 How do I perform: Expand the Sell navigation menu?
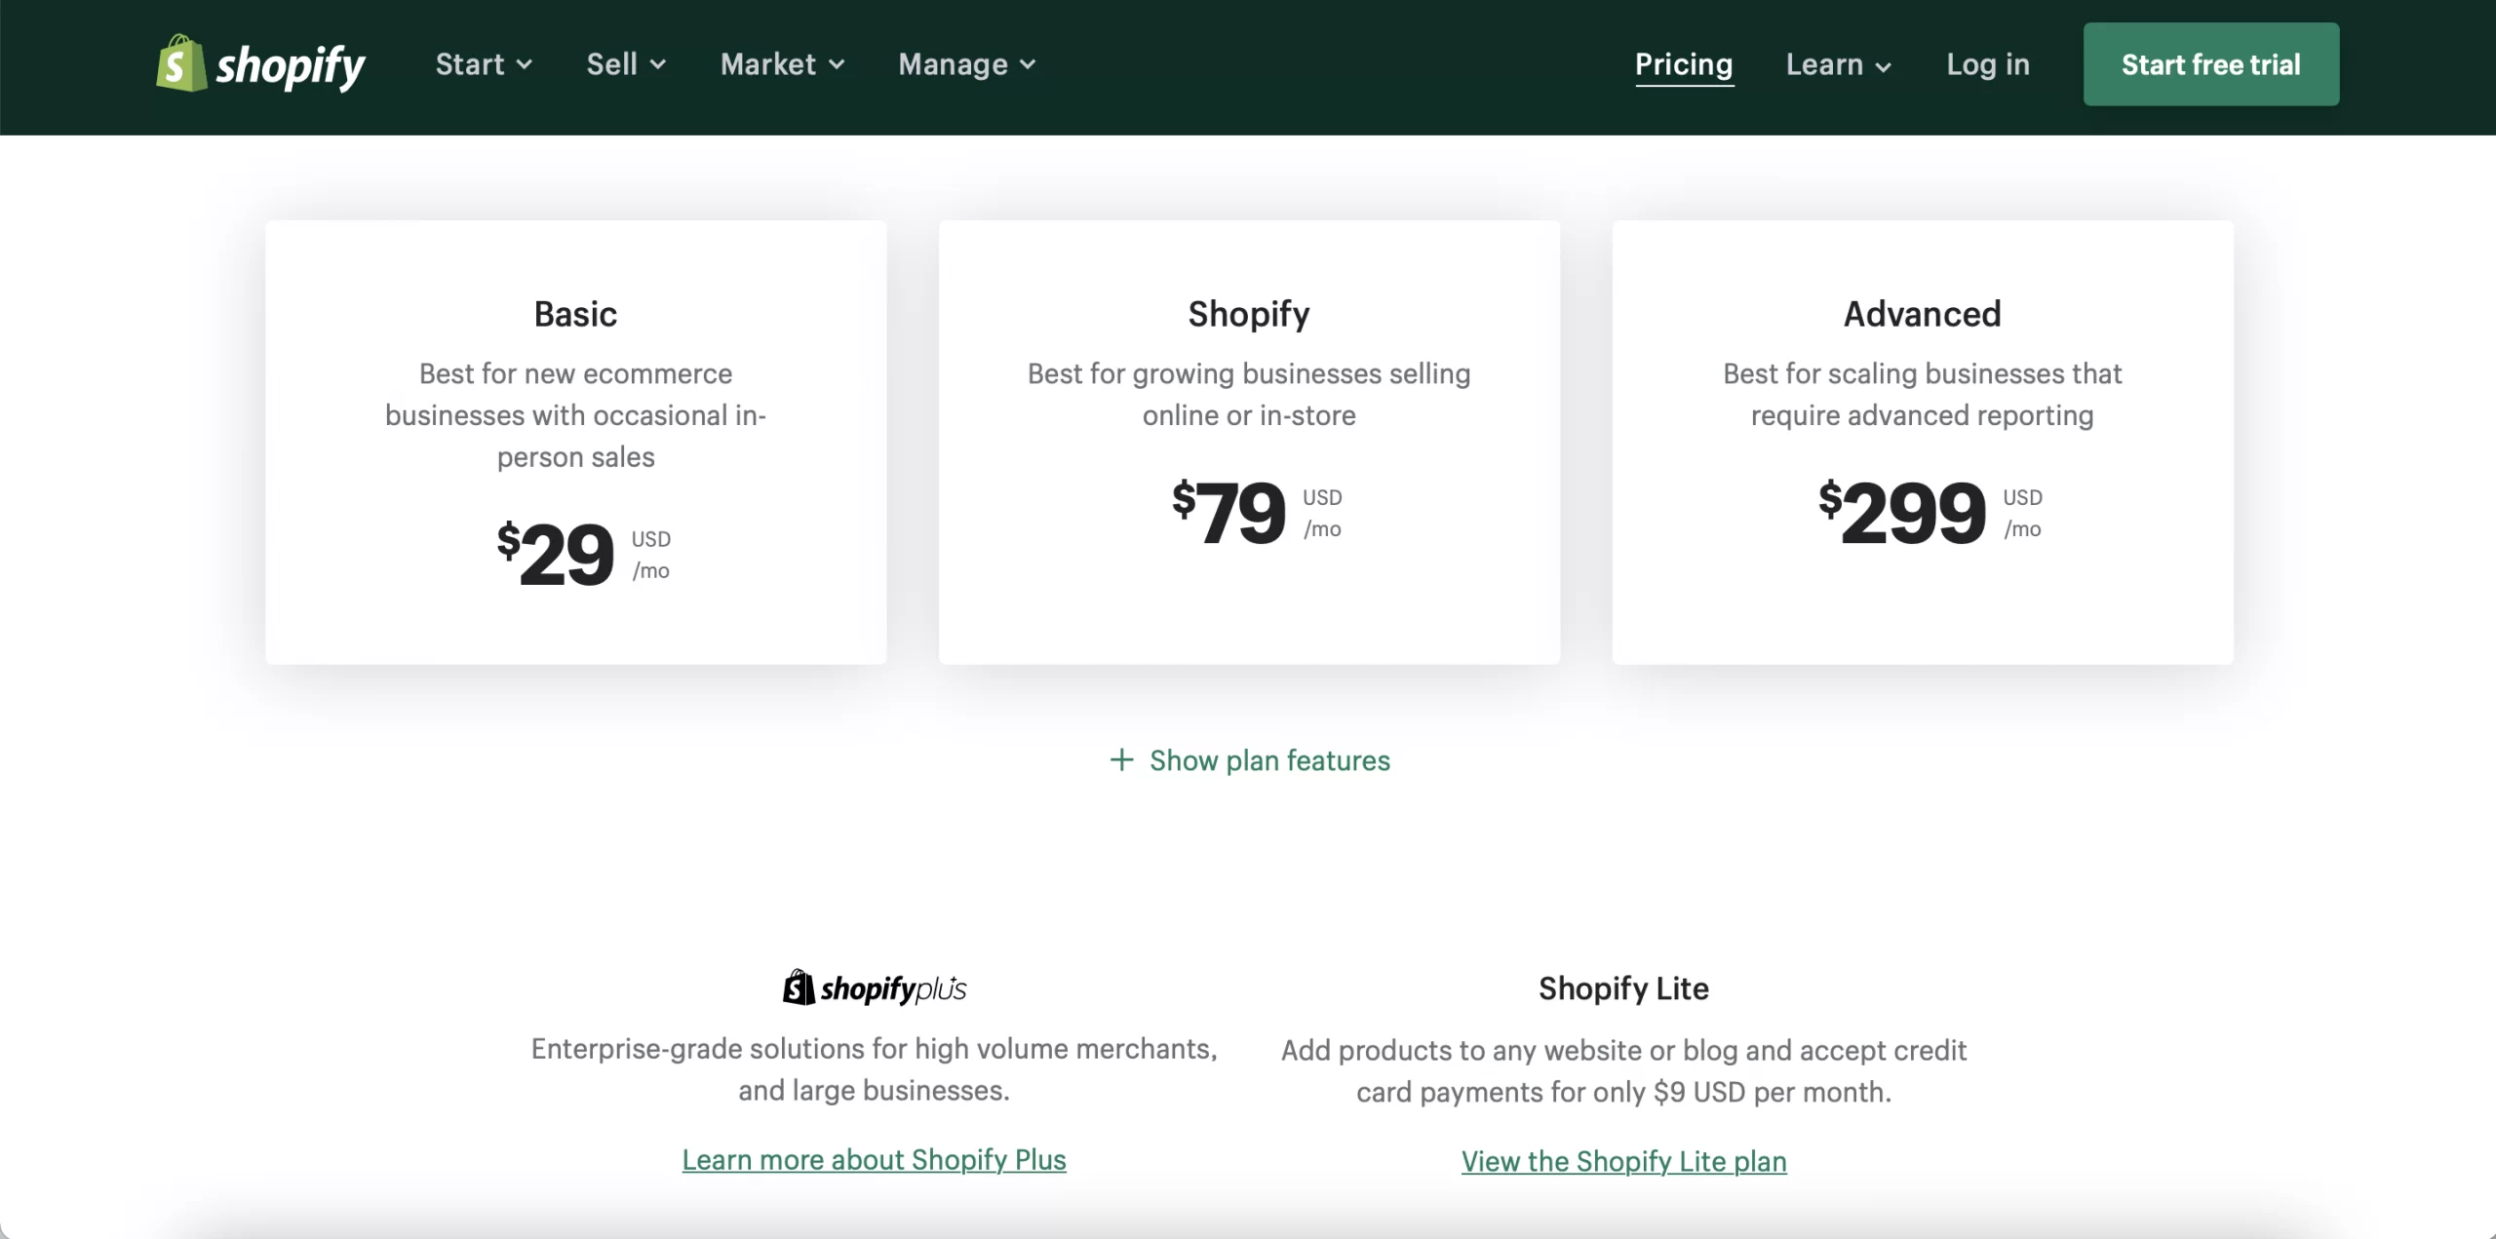point(611,64)
